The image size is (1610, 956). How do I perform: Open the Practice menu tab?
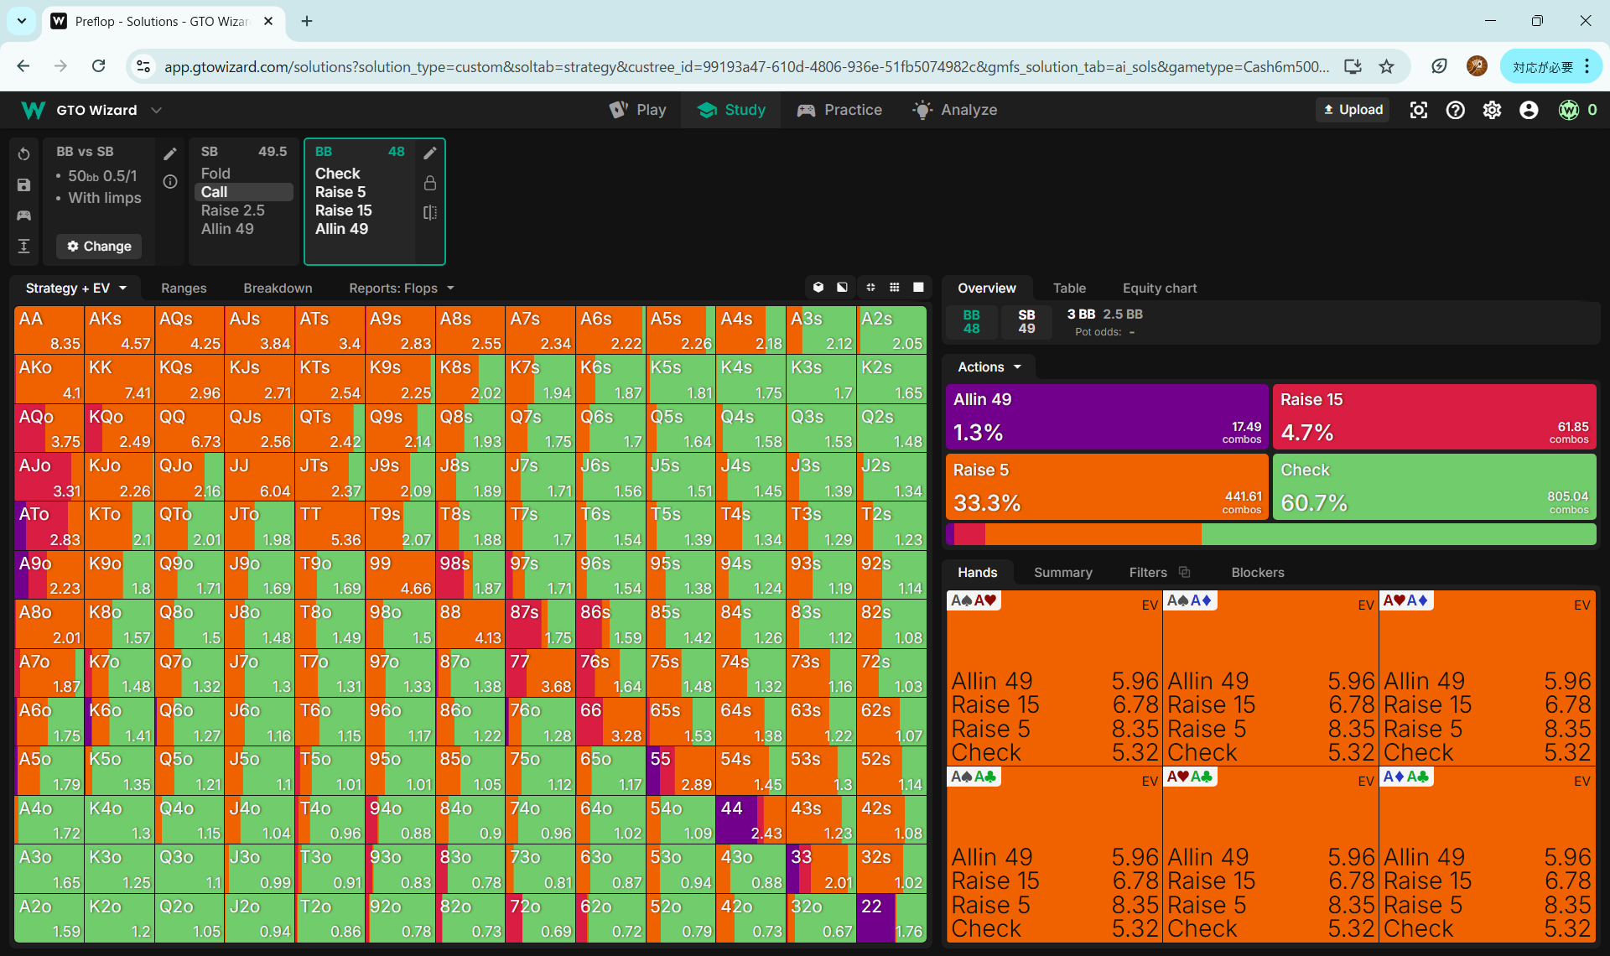[839, 110]
